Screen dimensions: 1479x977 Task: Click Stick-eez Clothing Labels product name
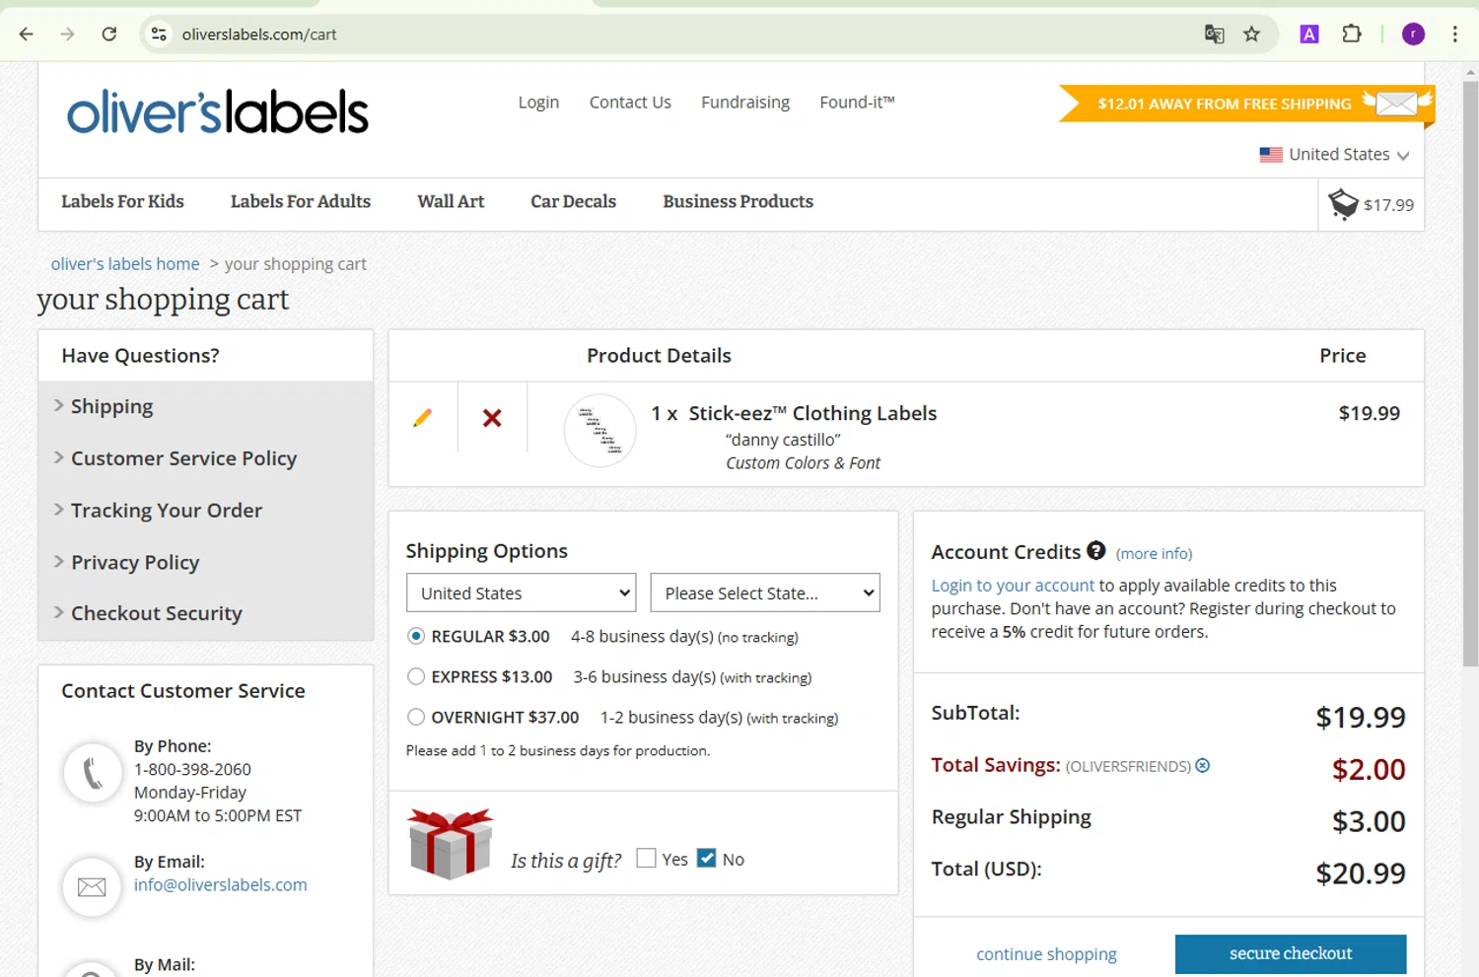[x=812, y=414]
